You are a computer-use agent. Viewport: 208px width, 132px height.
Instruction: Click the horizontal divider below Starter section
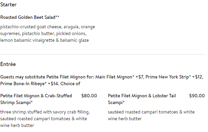click(103, 55)
